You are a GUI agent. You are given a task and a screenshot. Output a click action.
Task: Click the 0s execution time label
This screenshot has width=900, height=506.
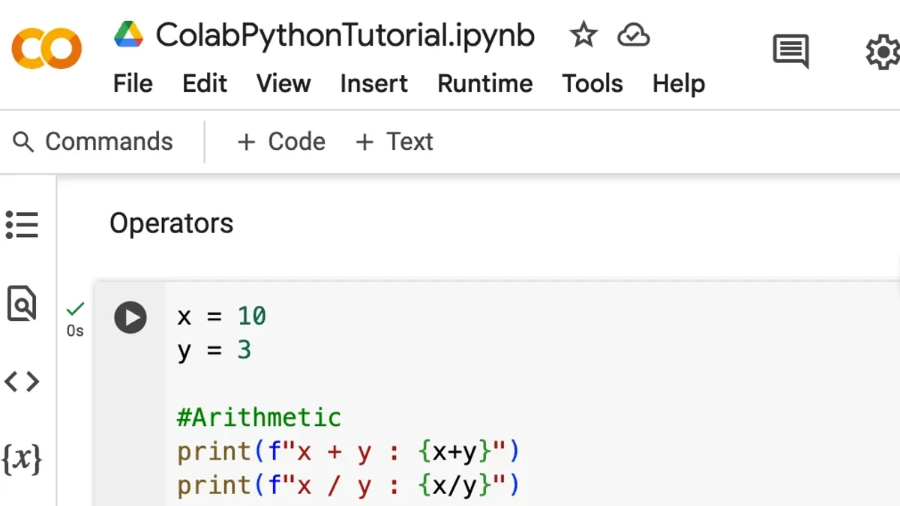click(x=75, y=331)
